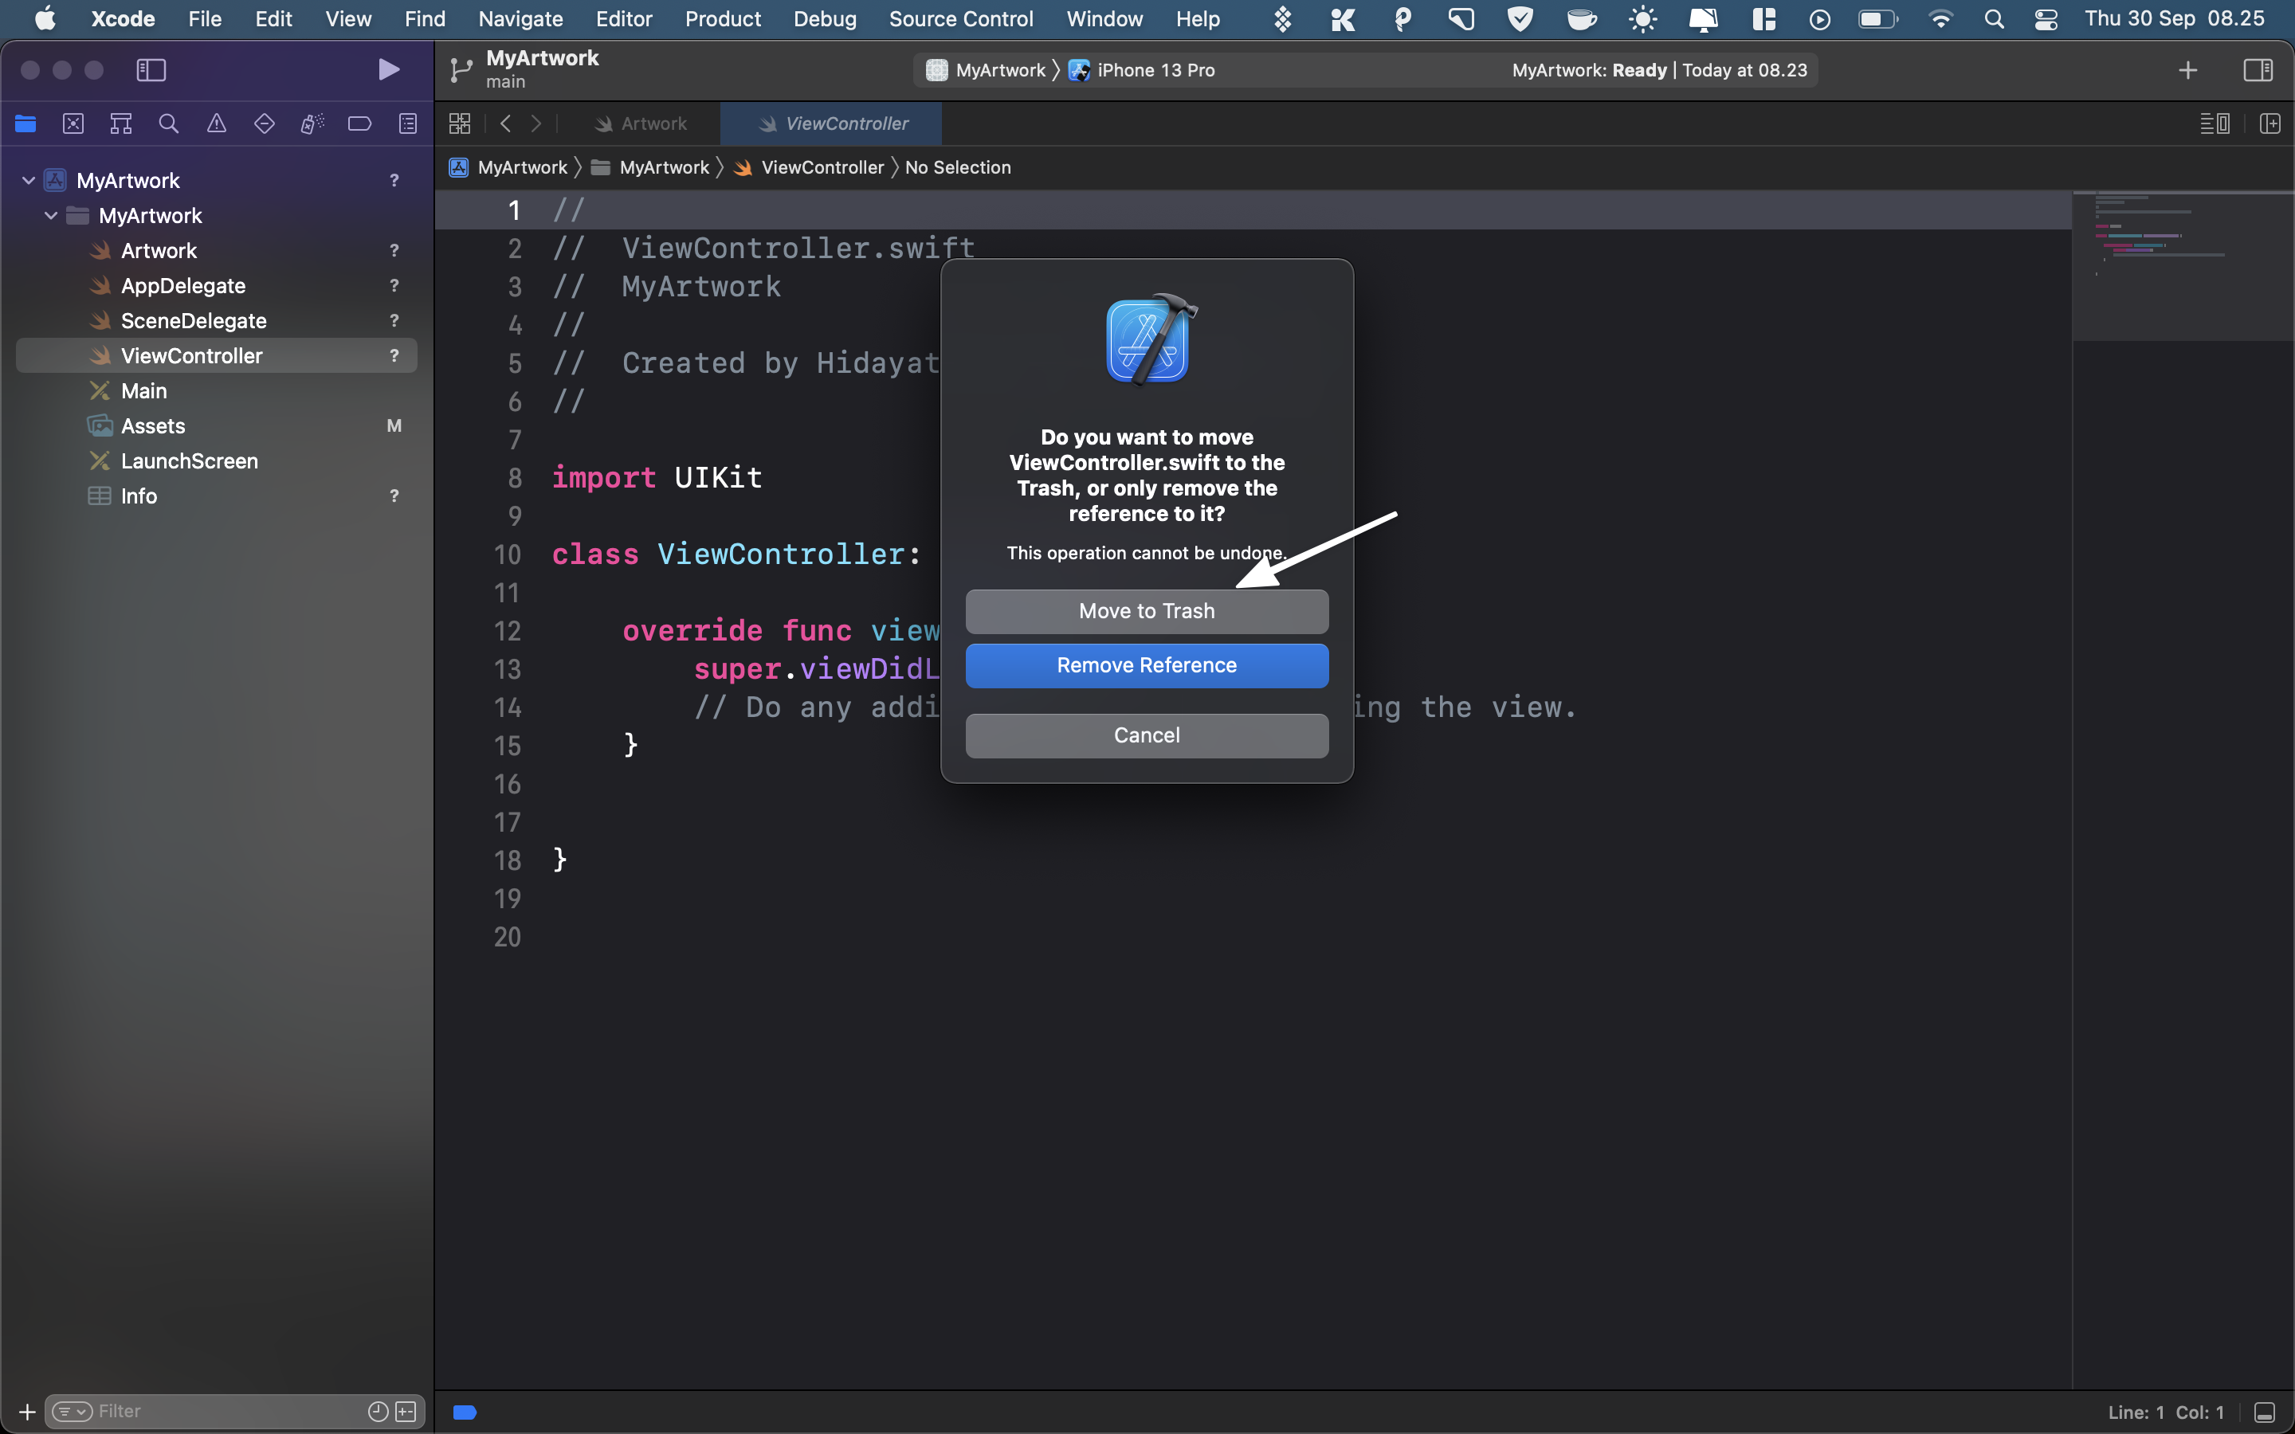Screen dimensions: 2295x1434
Task: Show only recent files filter
Action: pos(378,1411)
